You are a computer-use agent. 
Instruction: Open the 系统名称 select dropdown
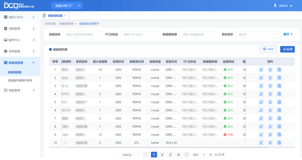tap(257, 34)
